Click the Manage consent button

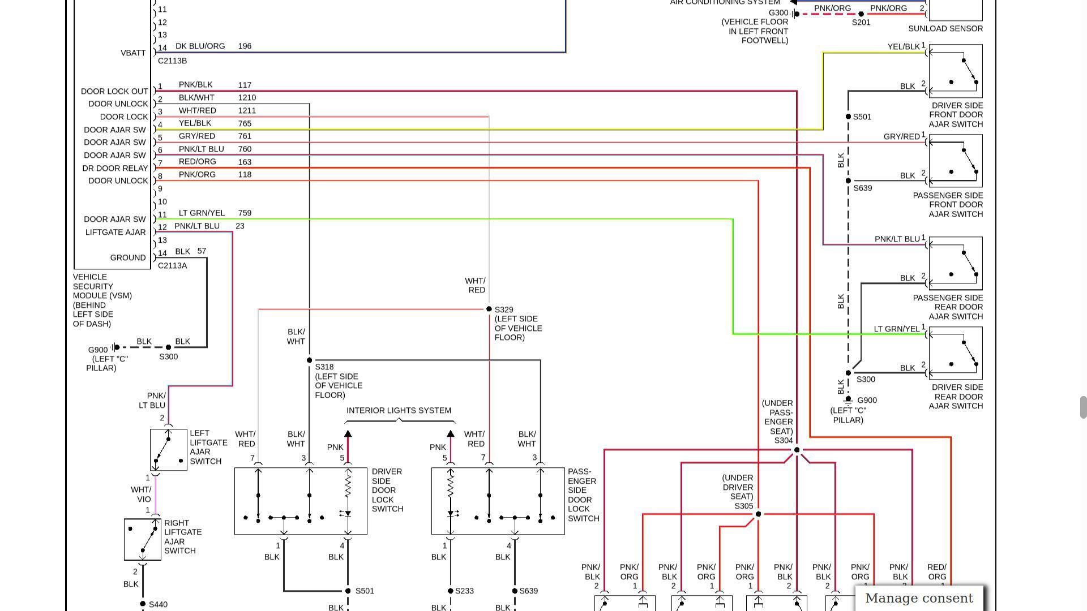pos(919,599)
